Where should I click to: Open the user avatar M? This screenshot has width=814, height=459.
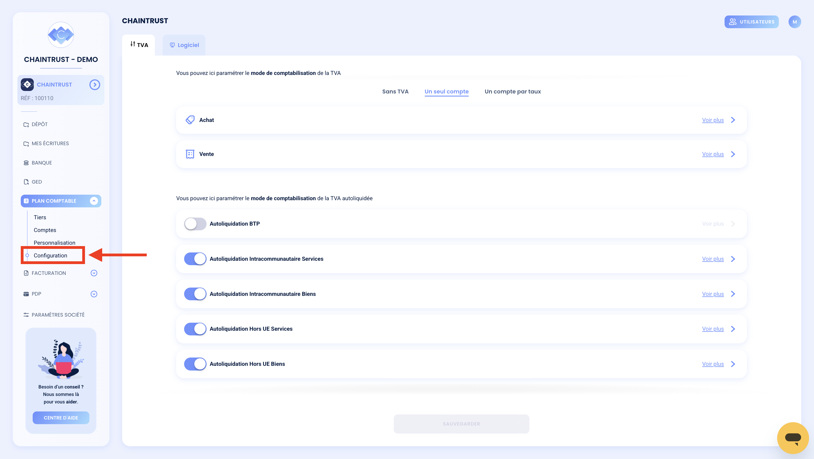[x=794, y=22]
